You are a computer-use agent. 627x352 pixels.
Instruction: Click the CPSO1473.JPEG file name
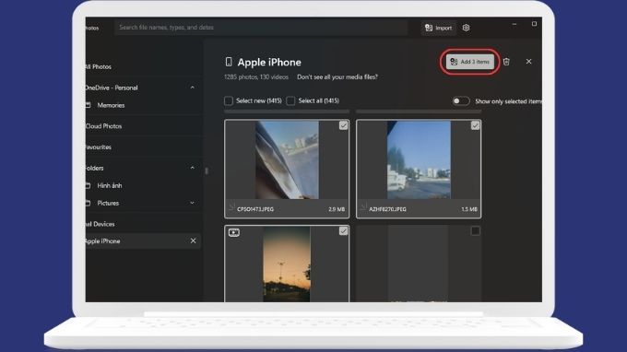pos(255,209)
